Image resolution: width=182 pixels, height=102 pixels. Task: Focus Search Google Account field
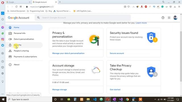(83, 18)
